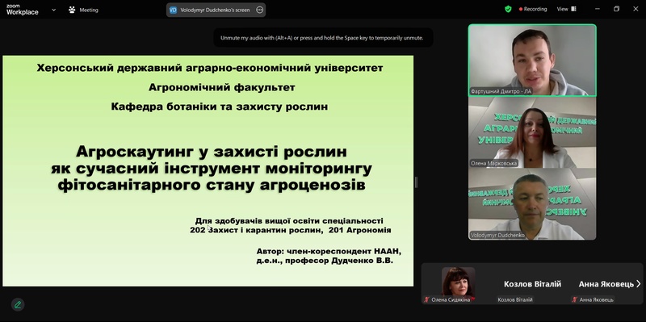Image resolution: width=646 pixels, height=322 pixels.
Task: Click Volodymyr Dudchenko's screen share tab
Action: [216, 10]
